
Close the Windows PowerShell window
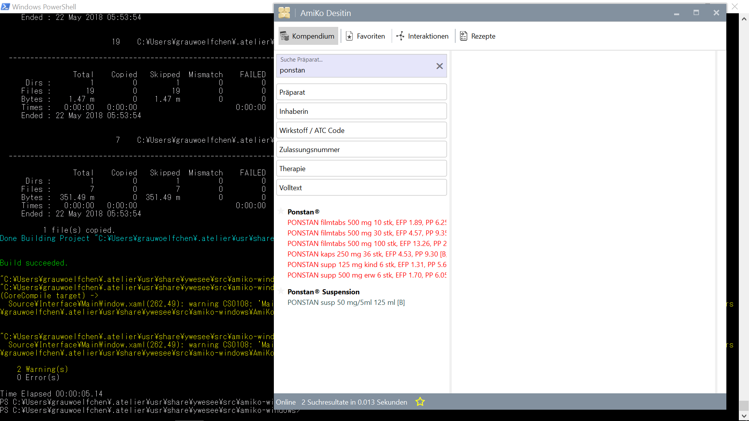735,6
